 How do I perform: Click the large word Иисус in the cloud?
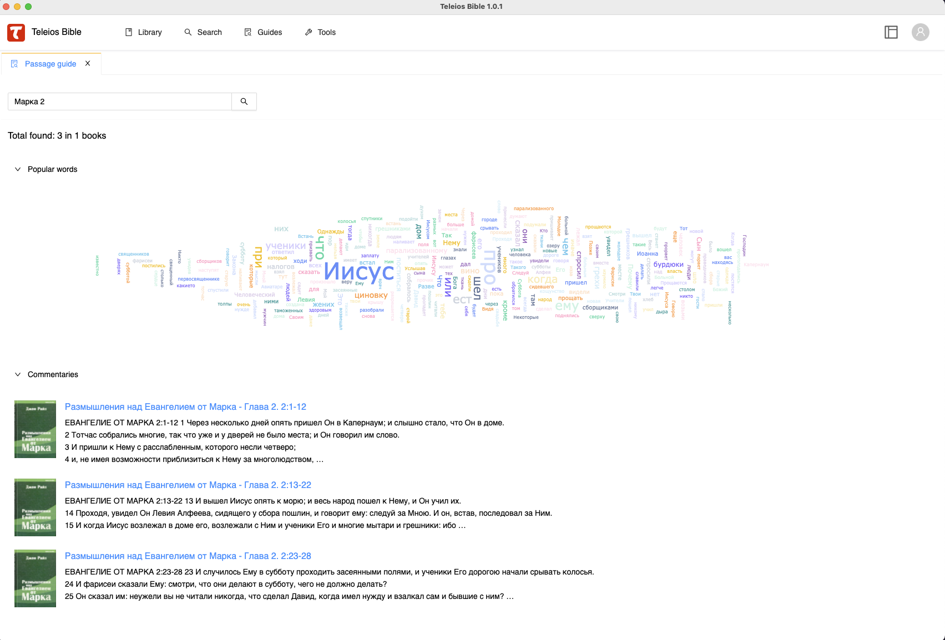pos(358,271)
